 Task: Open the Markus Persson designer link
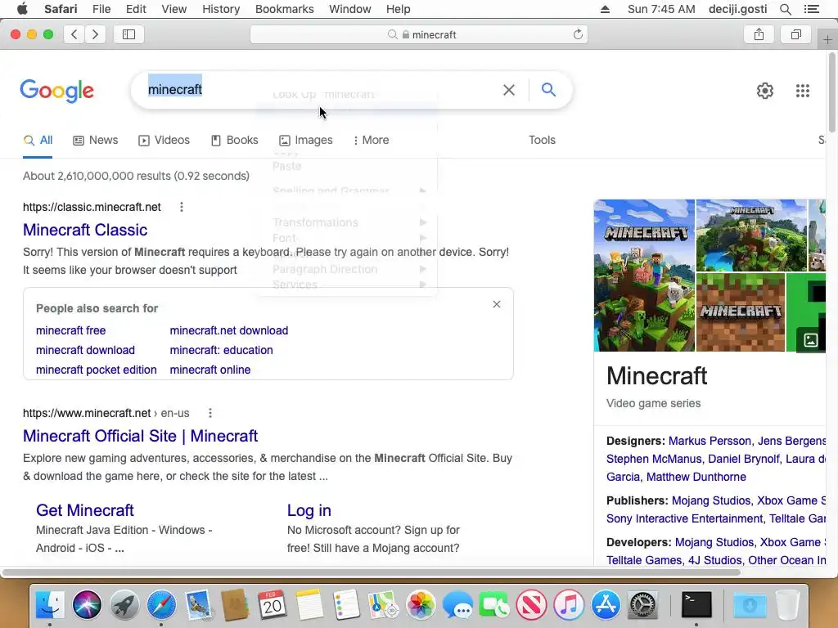[710, 441]
